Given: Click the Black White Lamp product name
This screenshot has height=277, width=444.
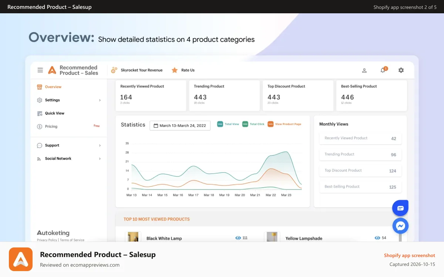Looking at the screenshot, I should (164, 239).
